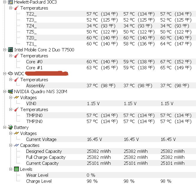This screenshot has height=186, width=196.
Task: Collapse the NVIDIA Quadro NVS 320M node
Action: click(4, 91)
